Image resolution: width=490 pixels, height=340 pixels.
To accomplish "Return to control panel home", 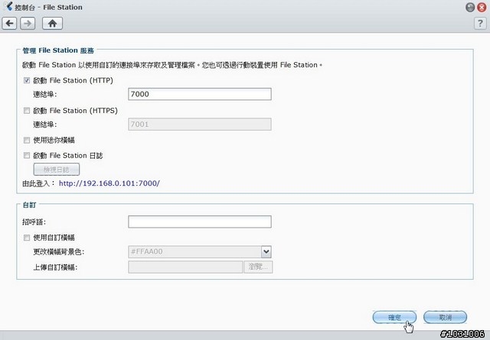I will click(52, 24).
